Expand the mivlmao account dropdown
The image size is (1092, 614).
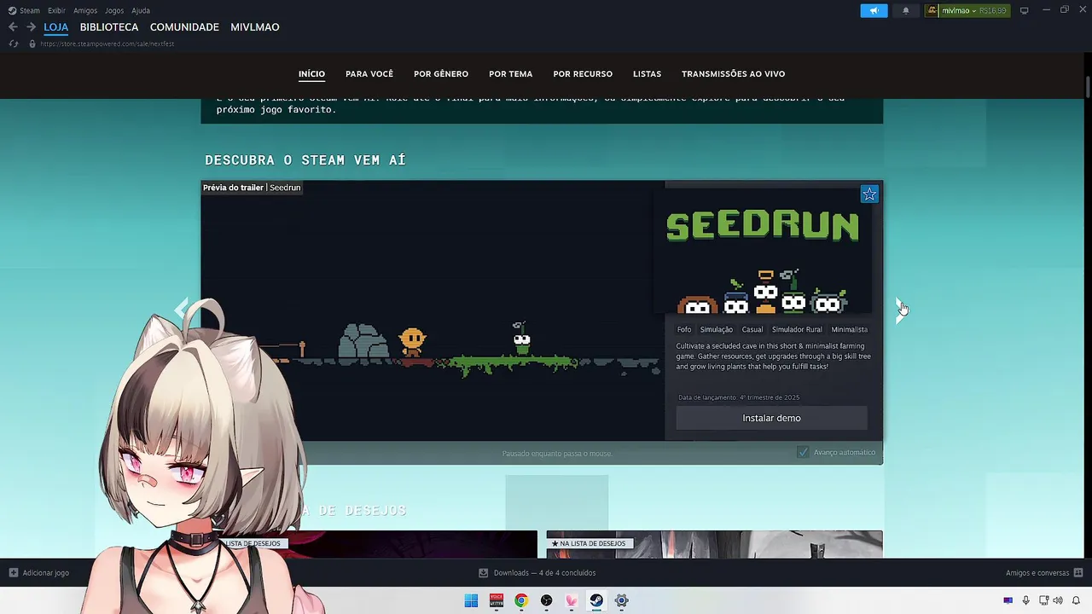tap(974, 11)
